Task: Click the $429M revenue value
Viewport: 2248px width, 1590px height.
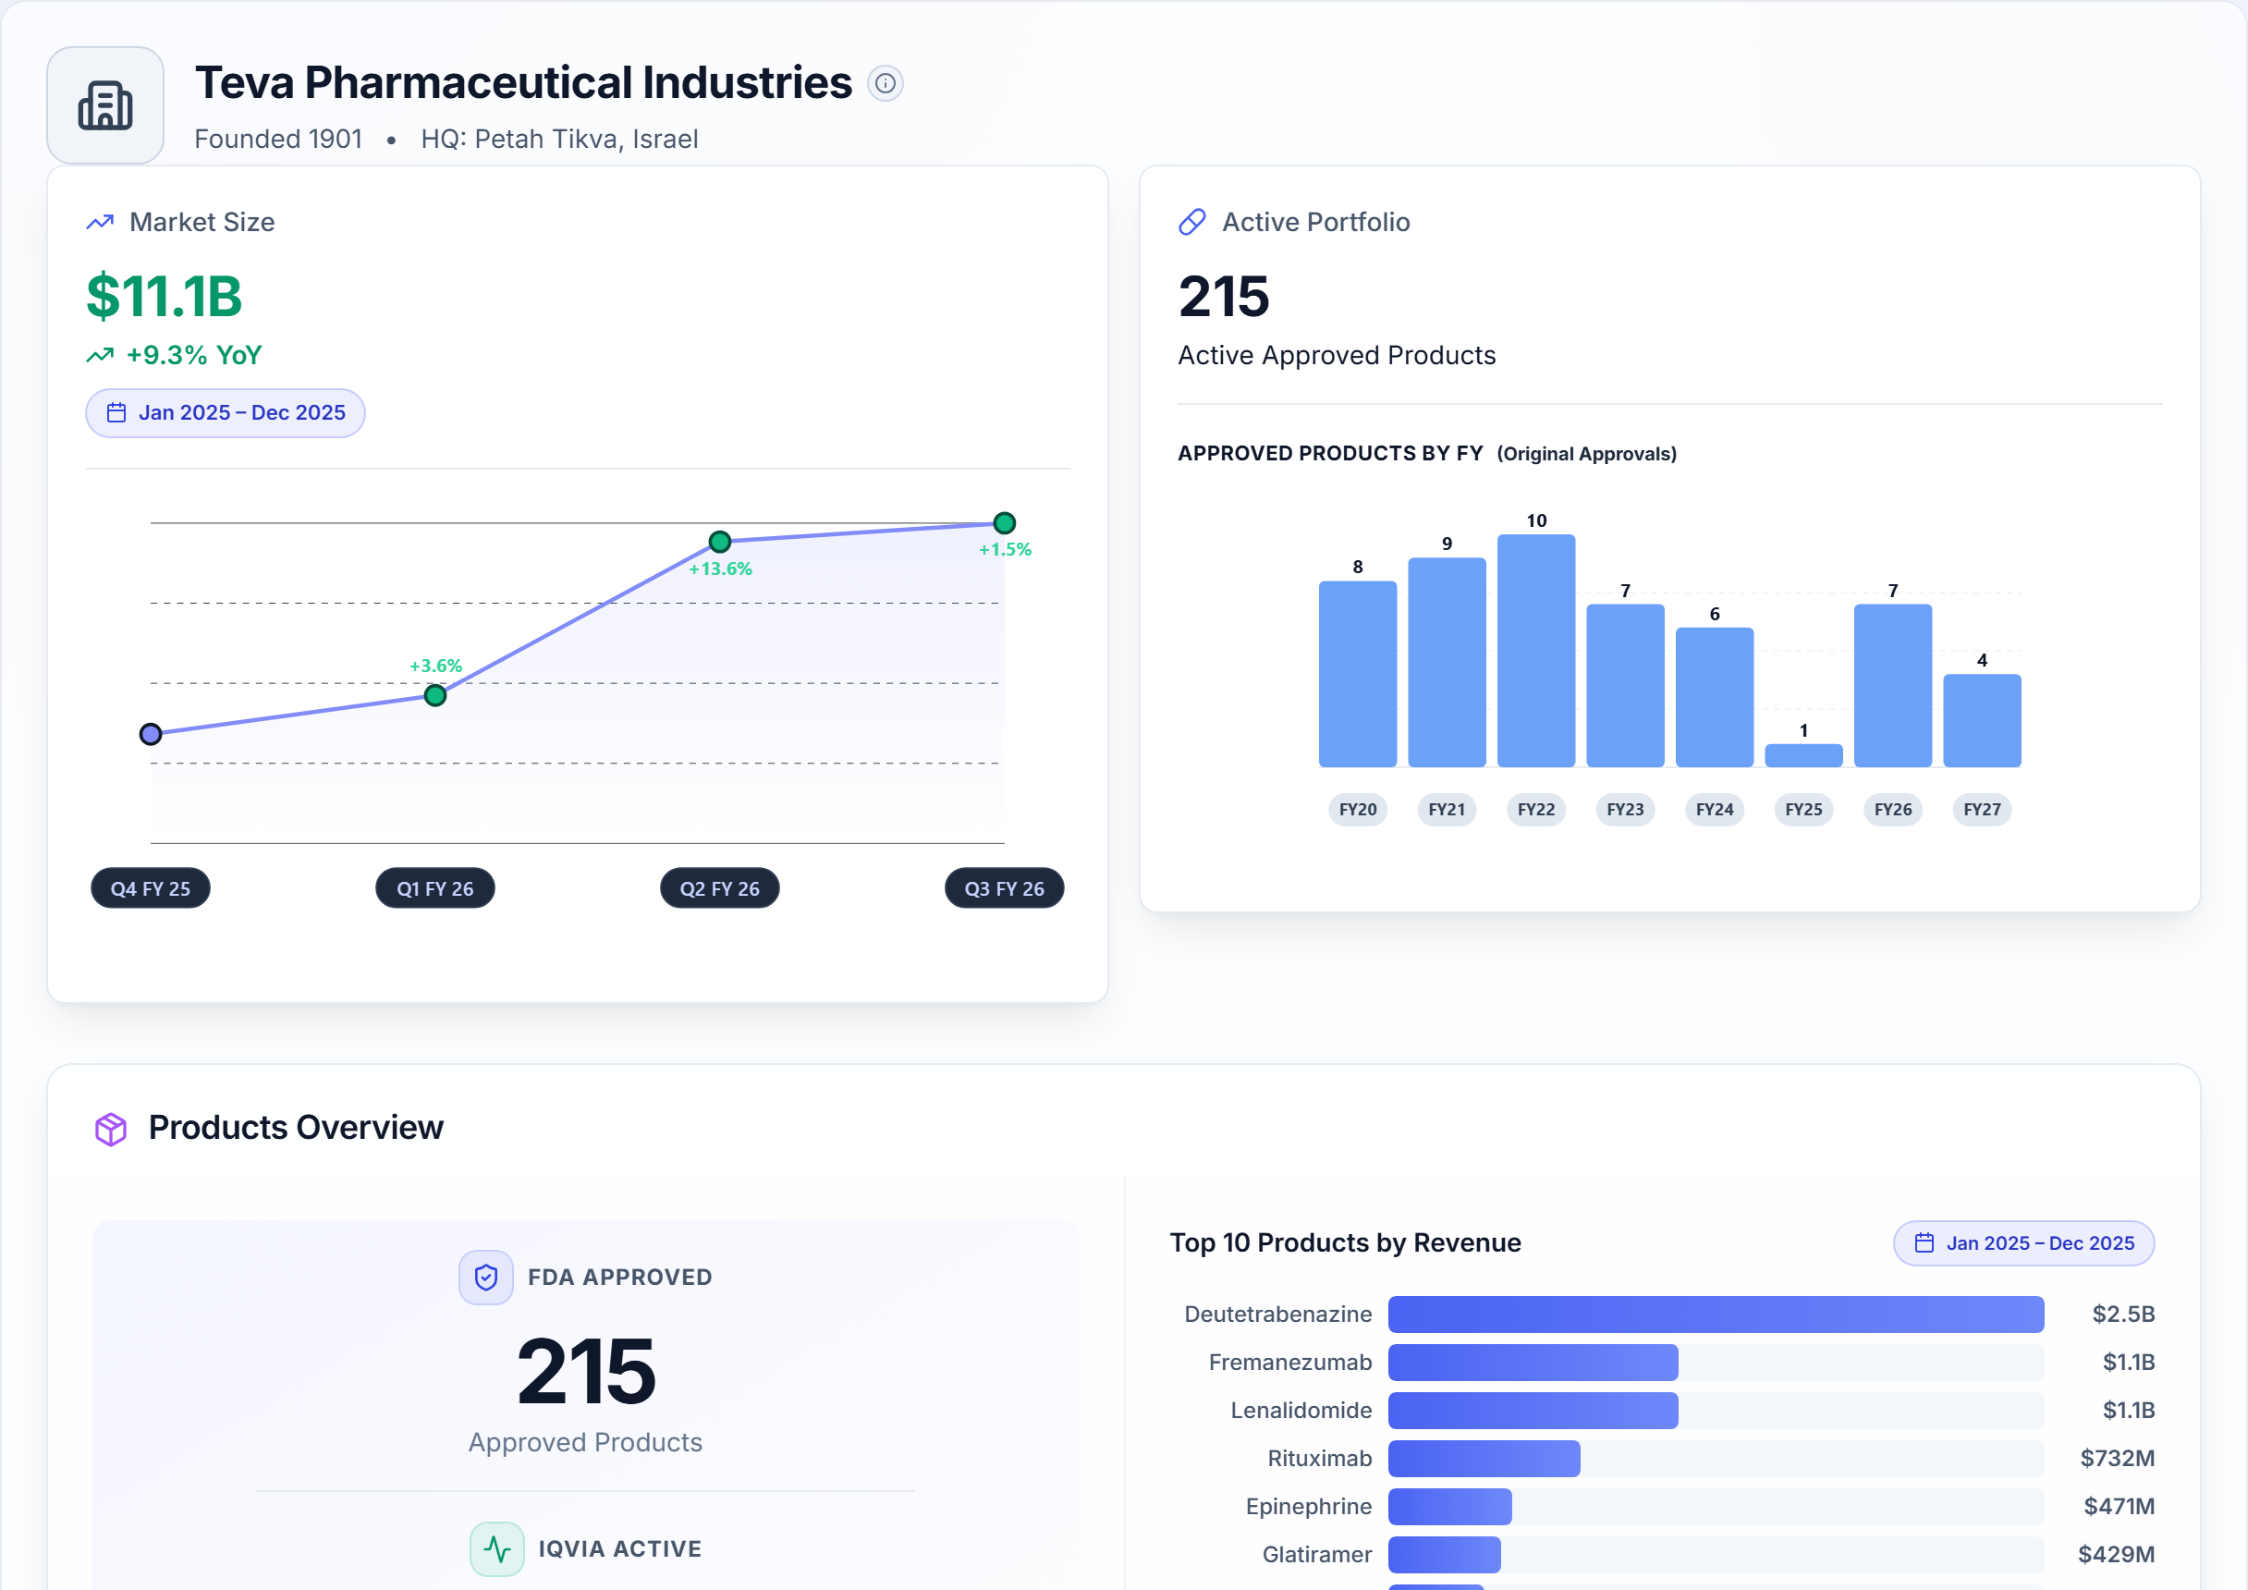Action: click(x=2117, y=1554)
